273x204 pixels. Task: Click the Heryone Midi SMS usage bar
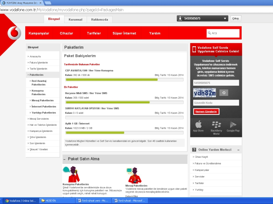pos(124,102)
